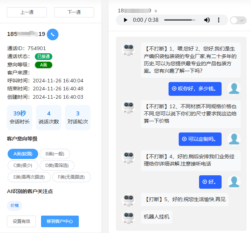
Task: Click the customer avatar beside first reply
Action: [234, 89]
